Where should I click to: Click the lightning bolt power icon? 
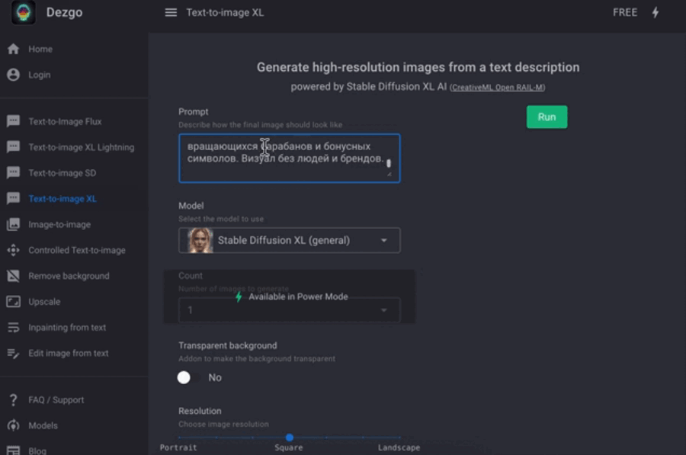tap(656, 13)
